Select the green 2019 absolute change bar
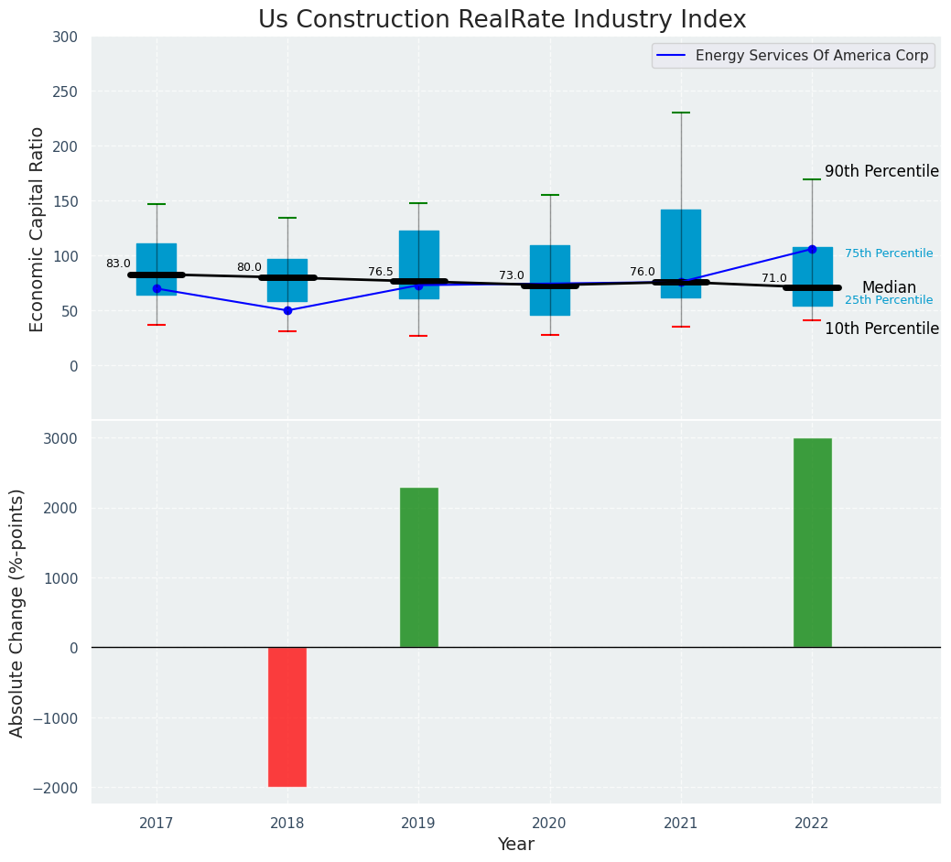Screen dimensions: 951x862 coord(419,567)
